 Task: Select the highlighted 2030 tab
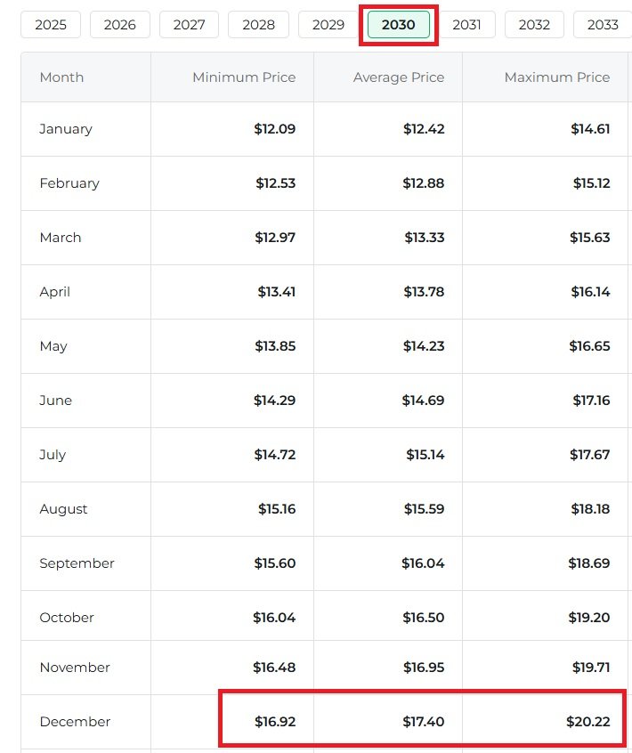pyautogui.click(x=397, y=25)
